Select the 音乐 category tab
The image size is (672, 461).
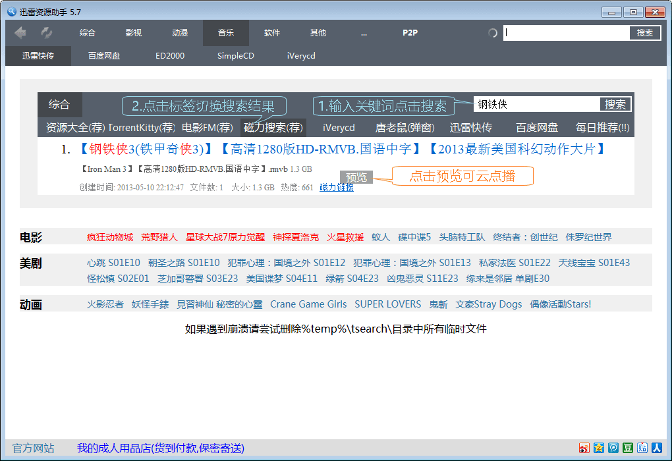tap(226, 32)
